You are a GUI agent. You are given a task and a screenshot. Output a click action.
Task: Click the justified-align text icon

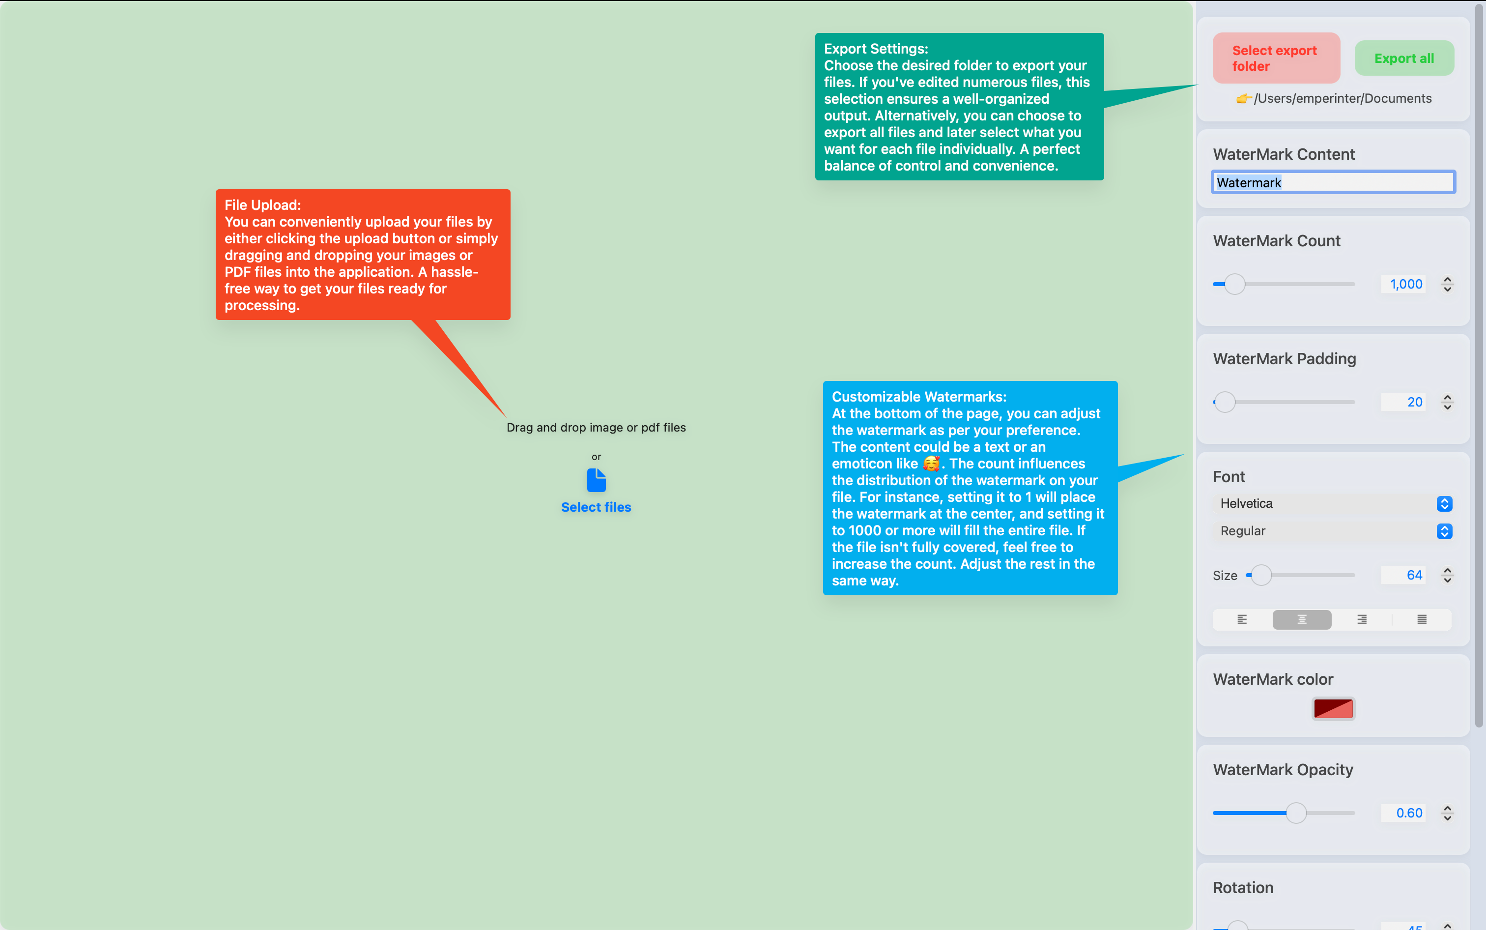click(1422, 619)
